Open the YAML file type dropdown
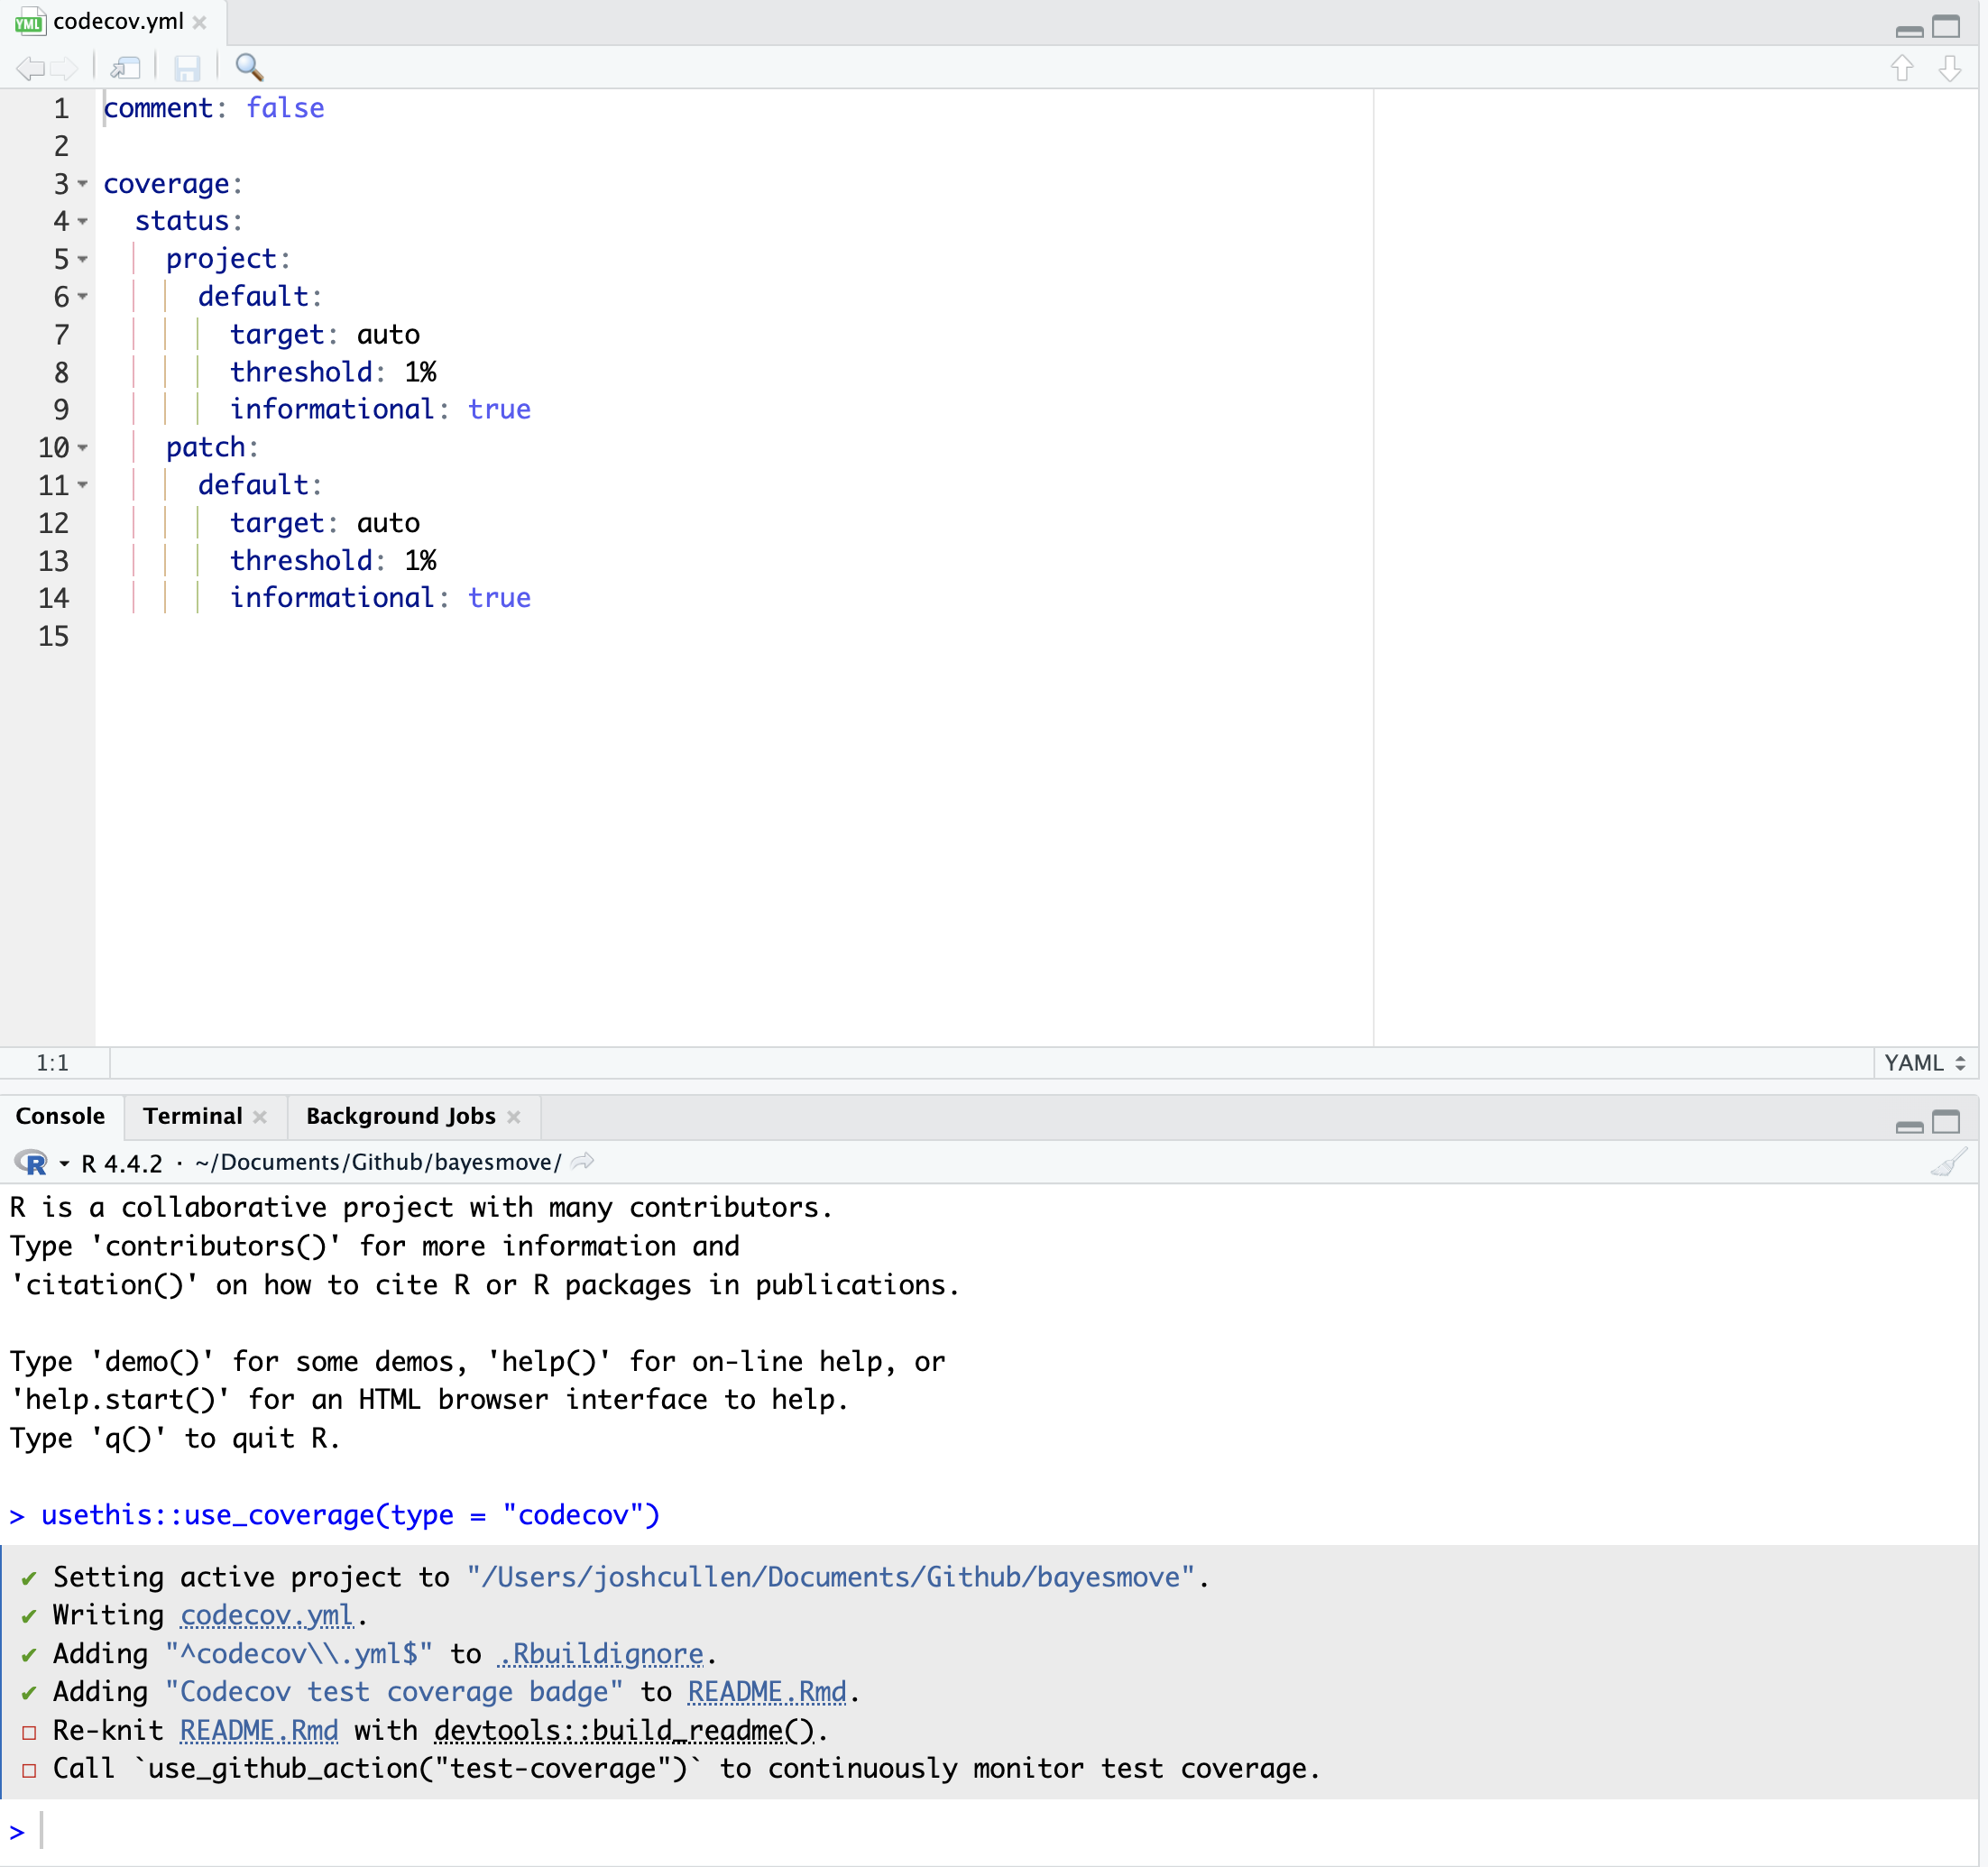 pos(1924,1063)
